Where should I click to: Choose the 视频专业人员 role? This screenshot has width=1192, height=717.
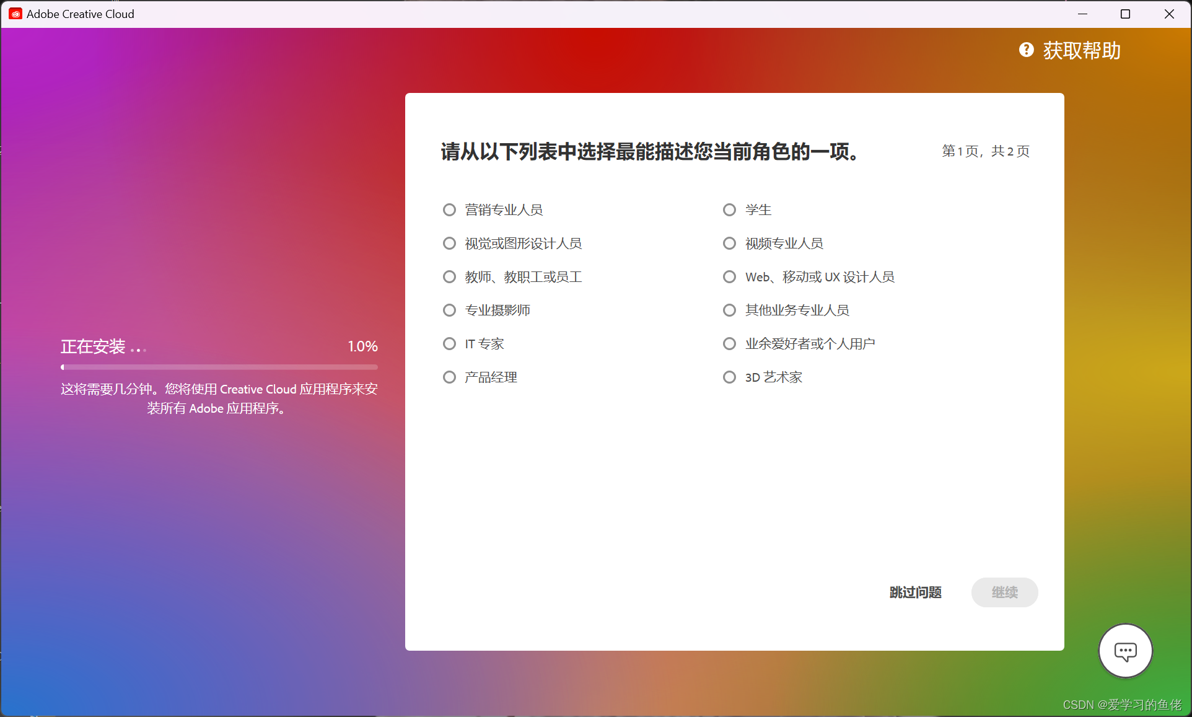tap(729, 244)
